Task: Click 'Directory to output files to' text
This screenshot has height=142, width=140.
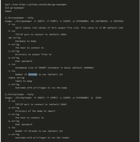Action: (x=33, y=55)
